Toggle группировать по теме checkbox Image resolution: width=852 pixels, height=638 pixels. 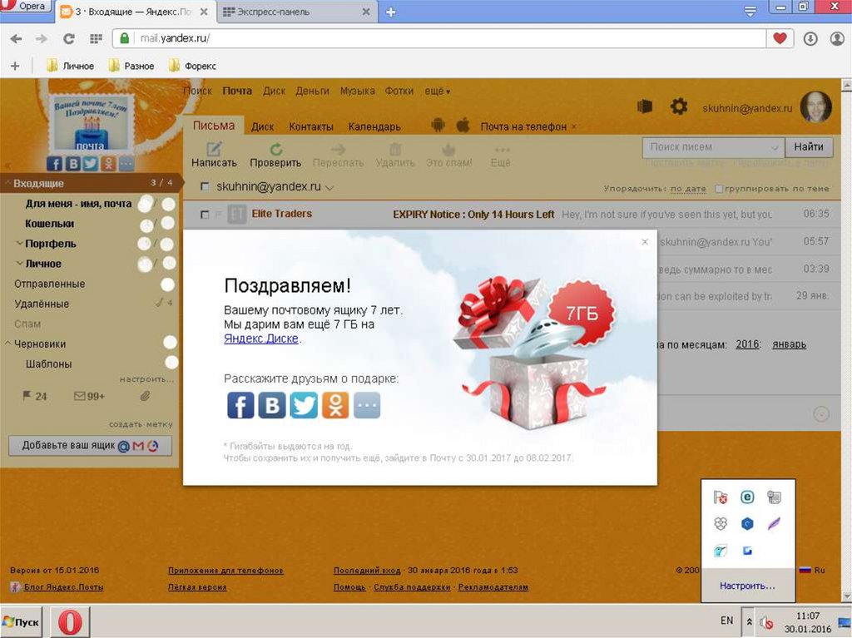719,189
